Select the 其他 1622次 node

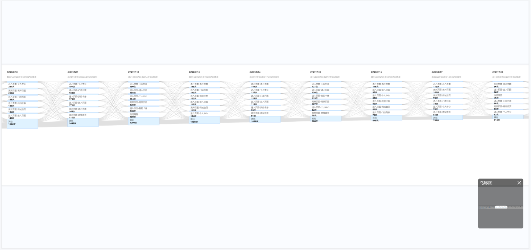point(23,123)
